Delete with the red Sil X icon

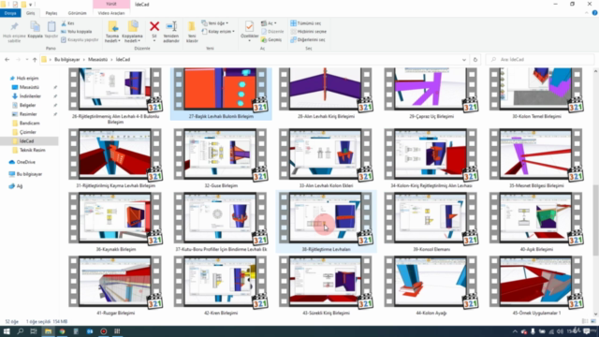pyautogui.click(x=154, y=26)
